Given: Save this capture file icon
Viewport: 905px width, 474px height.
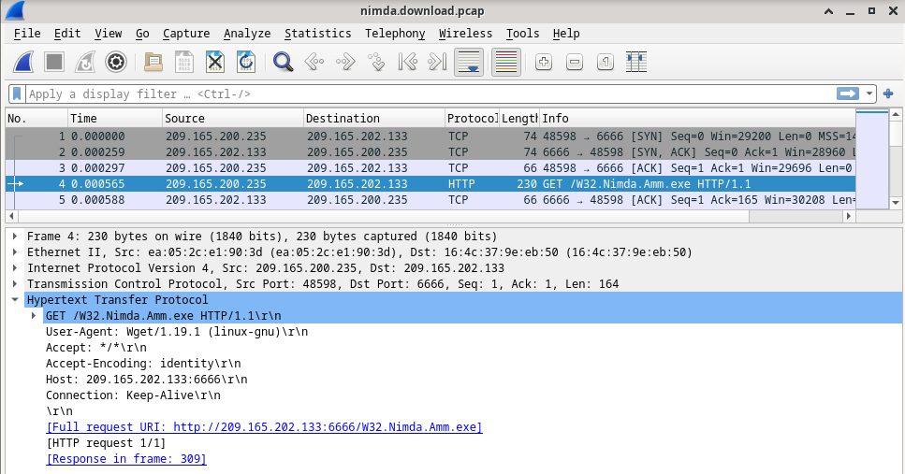Looking at the screenshot, I should click(x=184, y=62).
